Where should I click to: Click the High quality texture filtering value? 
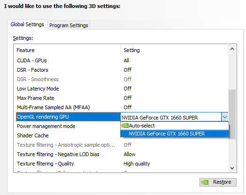(x=137, y=164)
